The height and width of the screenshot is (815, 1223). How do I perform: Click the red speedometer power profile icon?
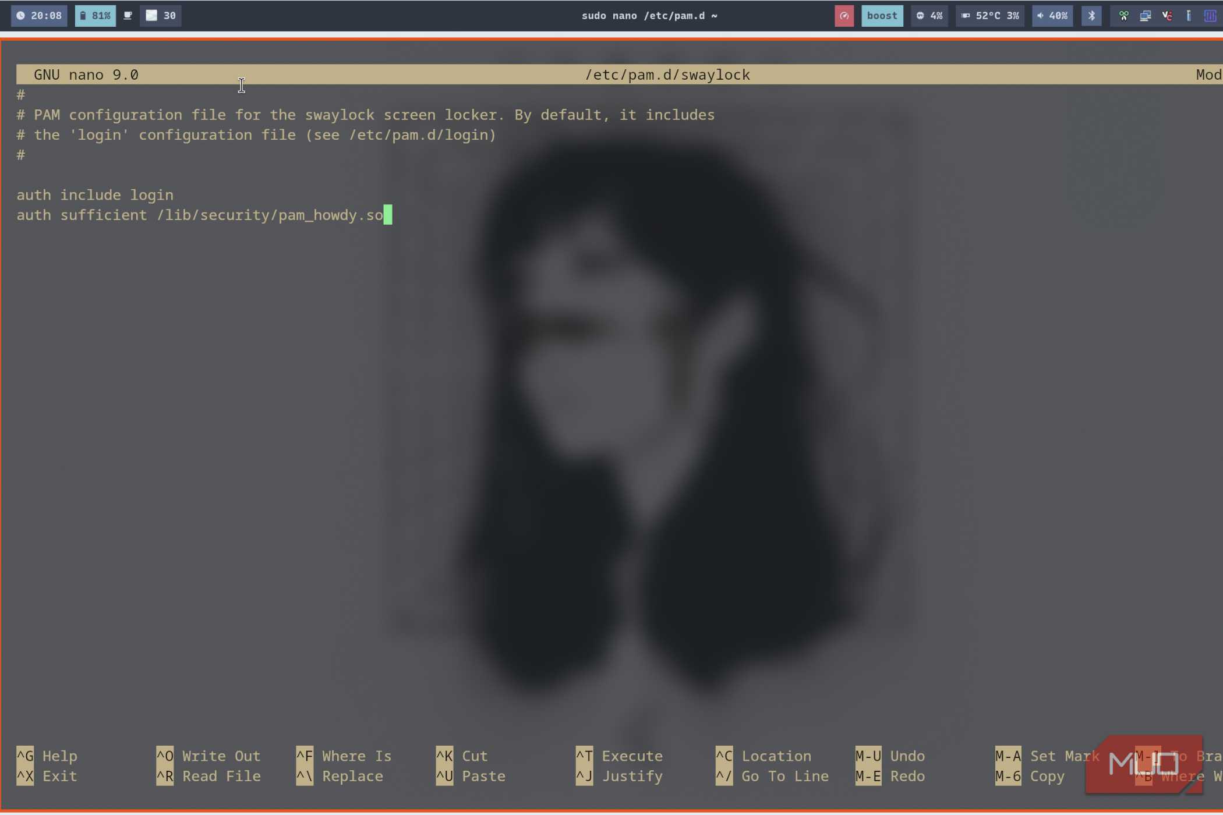click(x=844, y=16)
